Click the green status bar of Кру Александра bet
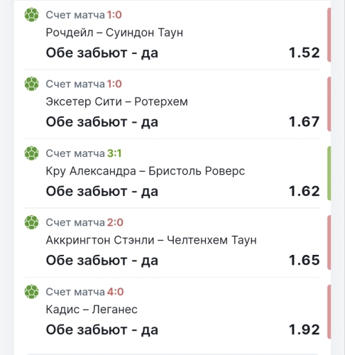 [x=329, y=173]
